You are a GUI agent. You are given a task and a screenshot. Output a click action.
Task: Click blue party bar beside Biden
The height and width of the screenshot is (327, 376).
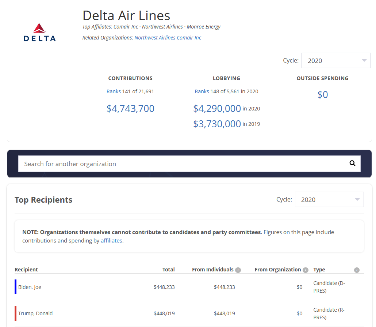16,287
